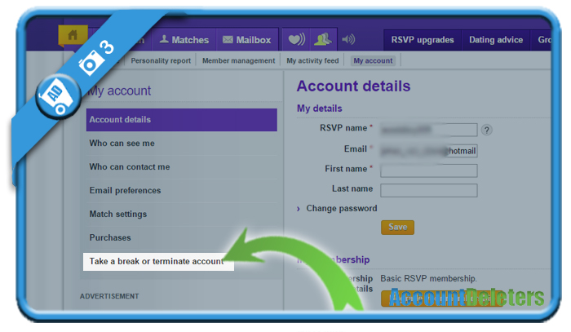The image size is (571, 332).
Task: Open the heart kisses icon
Action: pos(296,39)
